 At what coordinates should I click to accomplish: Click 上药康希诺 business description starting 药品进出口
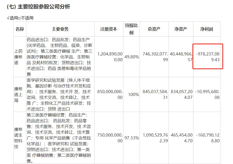(x=60, y=57)
